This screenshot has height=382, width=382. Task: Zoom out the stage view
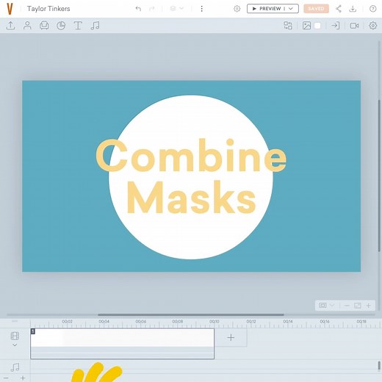[347, 306]
